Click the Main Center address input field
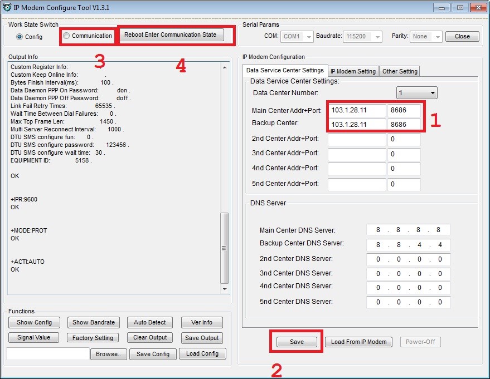Screen dimensions: 490x379 357,110
